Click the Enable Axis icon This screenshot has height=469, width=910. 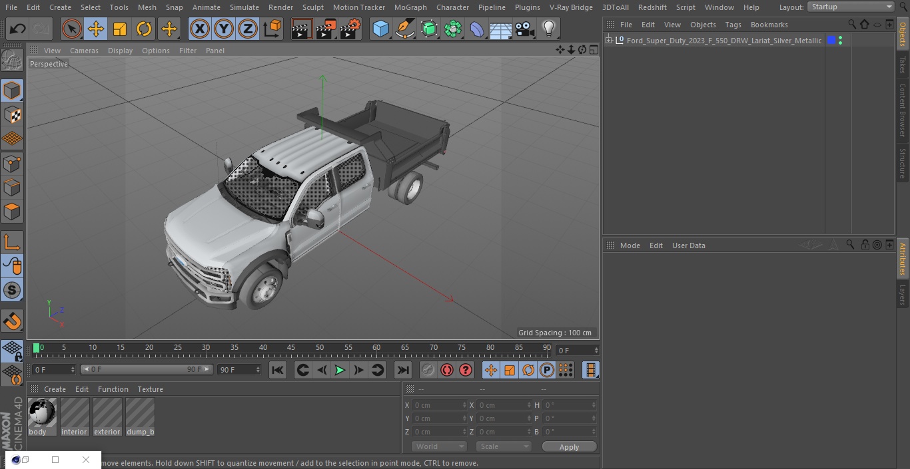pyautogui.click(x=12, y=242)
